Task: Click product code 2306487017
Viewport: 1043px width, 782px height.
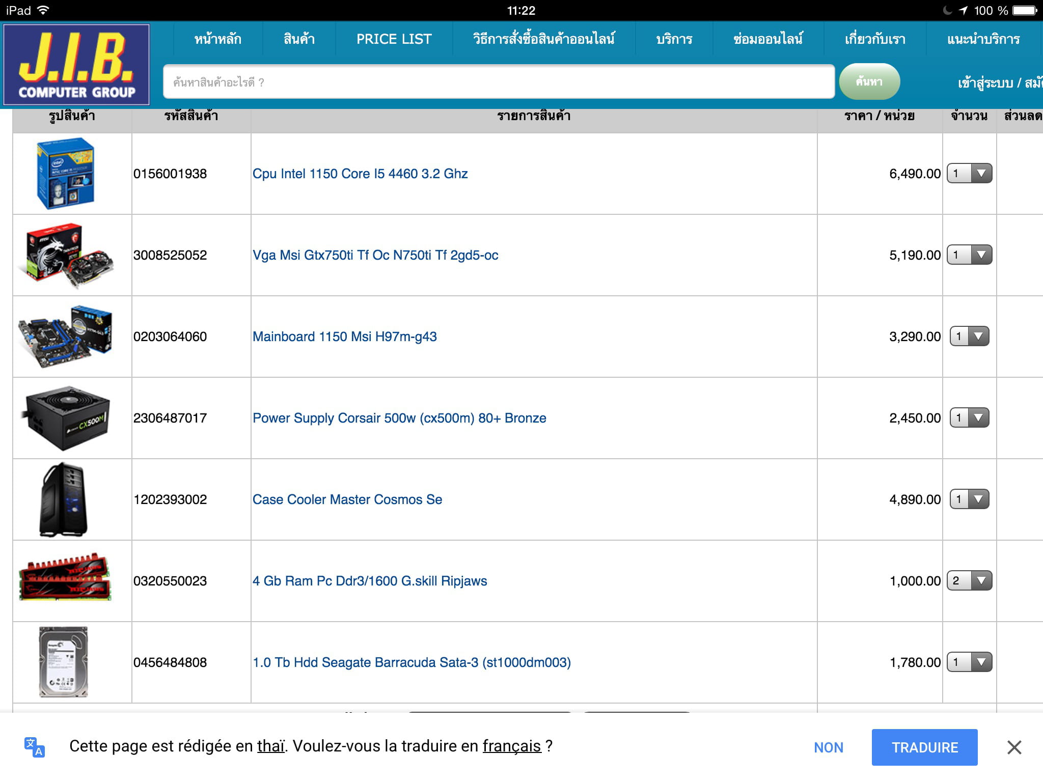Action: 170,418
